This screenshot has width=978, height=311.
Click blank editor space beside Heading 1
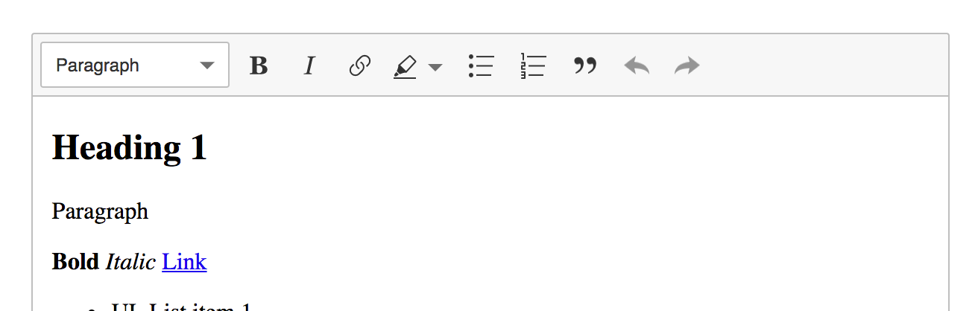point(574,147)
